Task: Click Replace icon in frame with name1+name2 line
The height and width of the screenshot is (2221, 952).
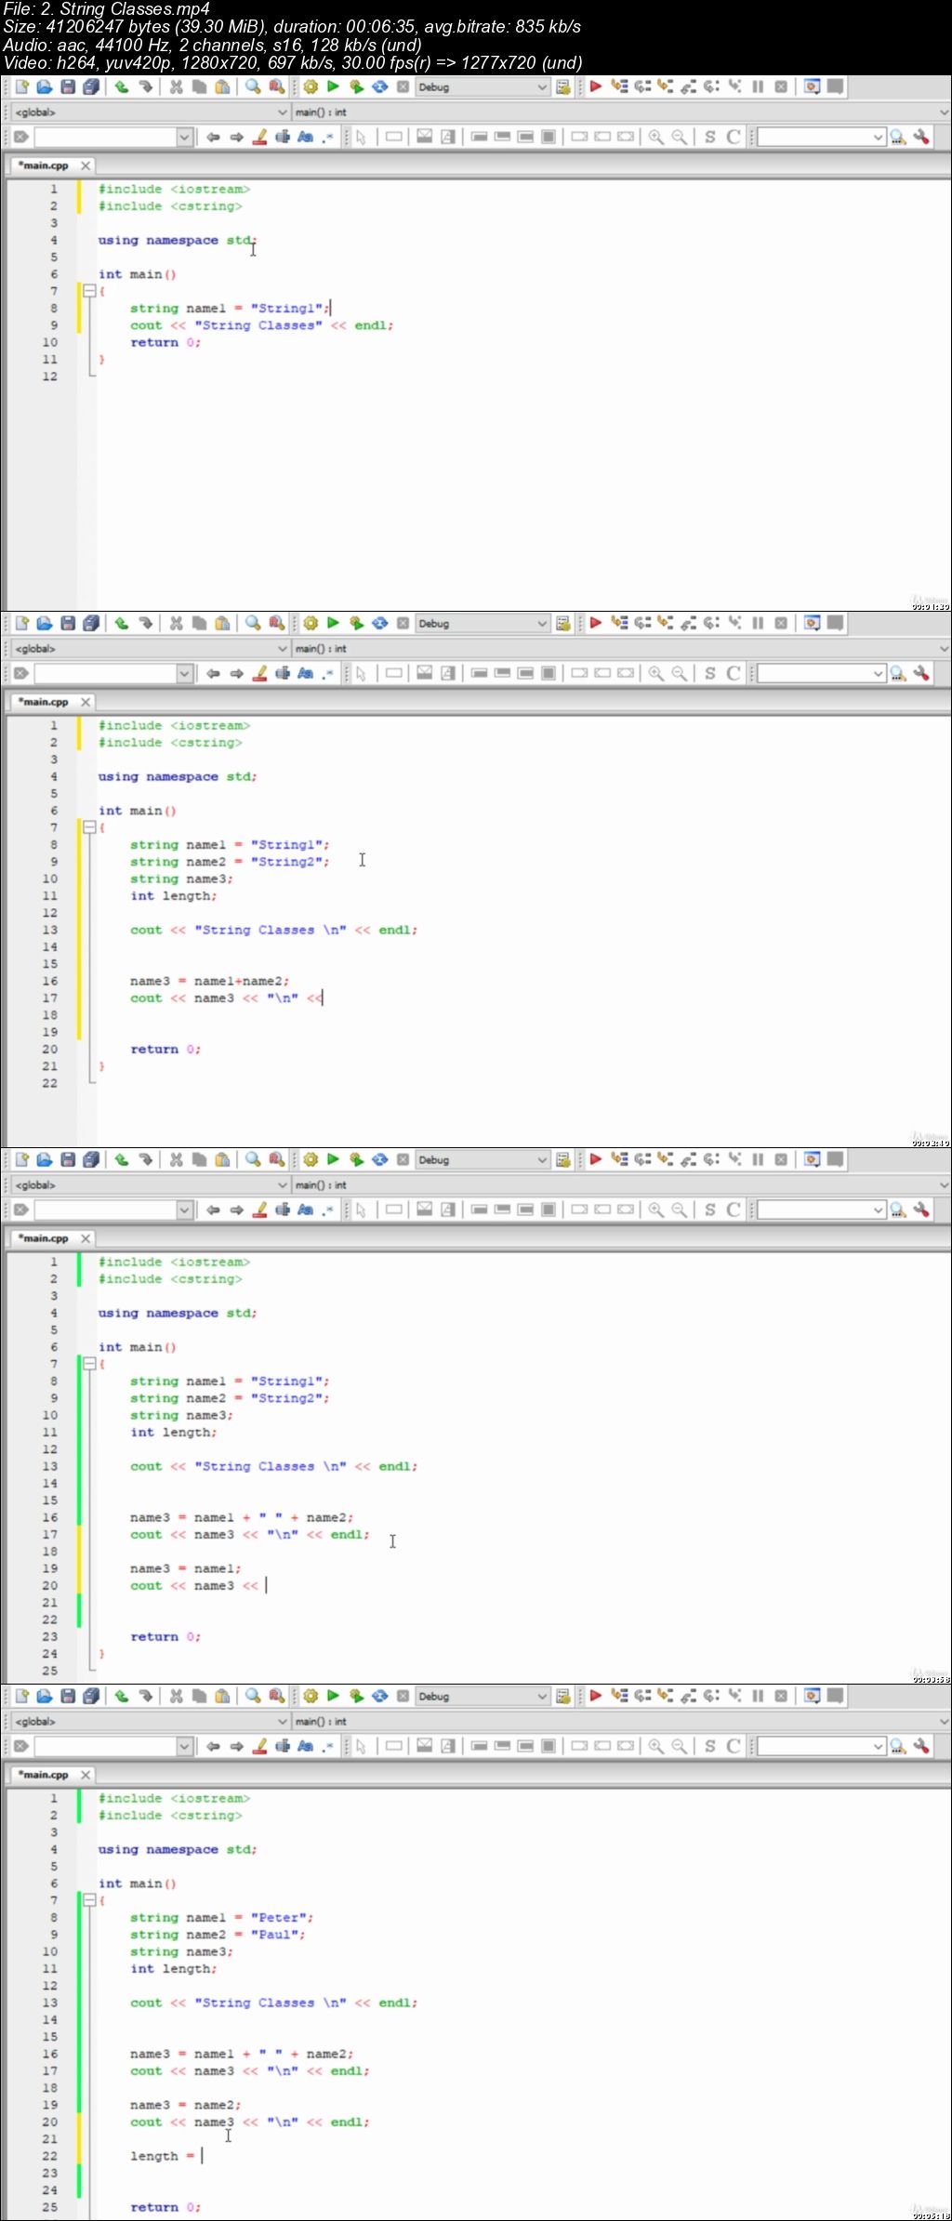Action: [x=276, y=623]
